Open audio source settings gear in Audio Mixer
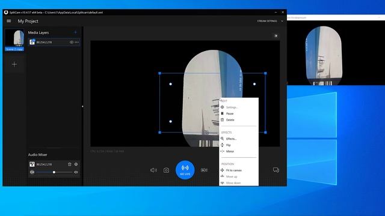This screenshot has height=216, width=385. 76,164
